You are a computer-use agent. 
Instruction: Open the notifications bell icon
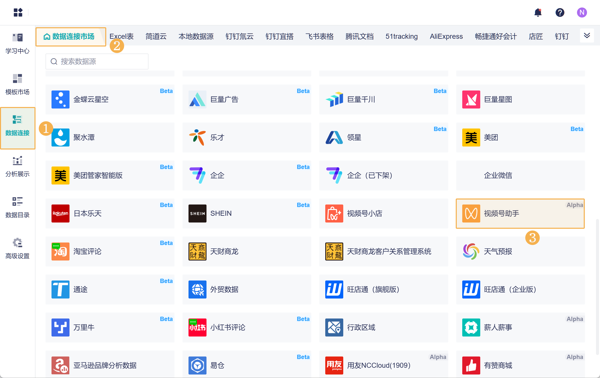(x=538, y=12)
